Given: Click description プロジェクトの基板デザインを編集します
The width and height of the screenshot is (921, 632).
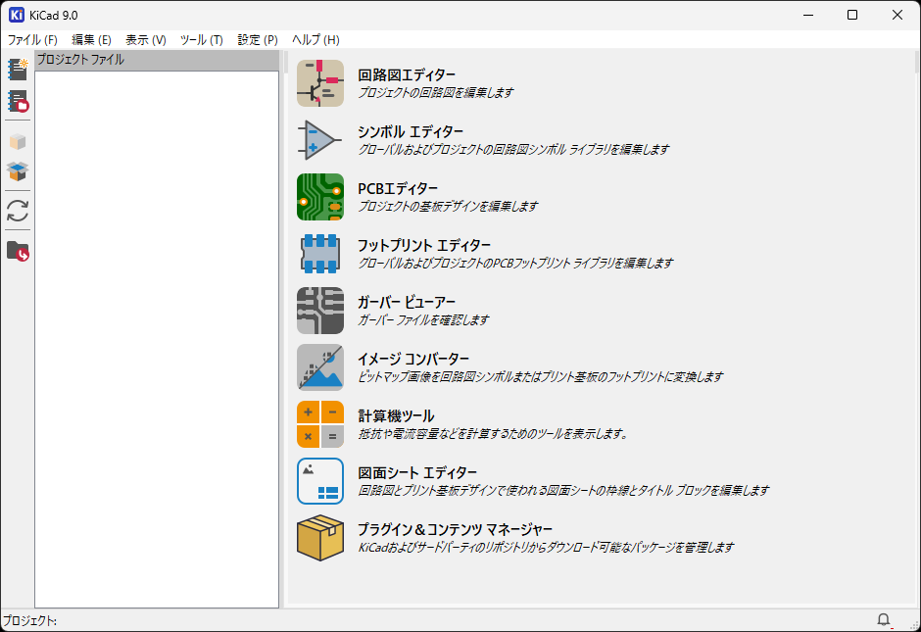Looking at the screenshot, I should [x=448, y=207].
